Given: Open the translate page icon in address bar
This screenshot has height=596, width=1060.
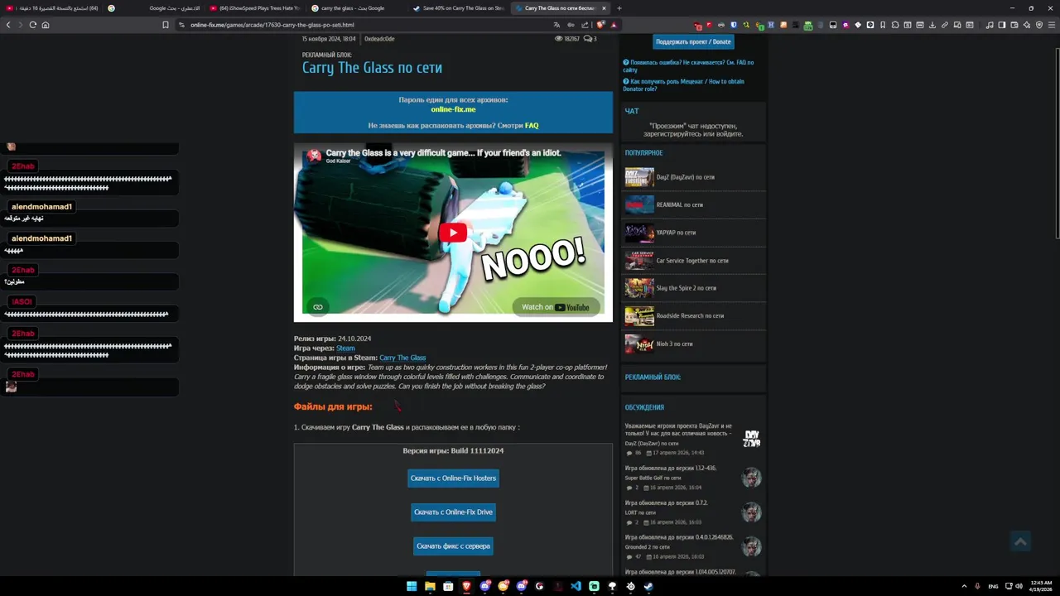Looking at the screenshot, I should 558,25.
